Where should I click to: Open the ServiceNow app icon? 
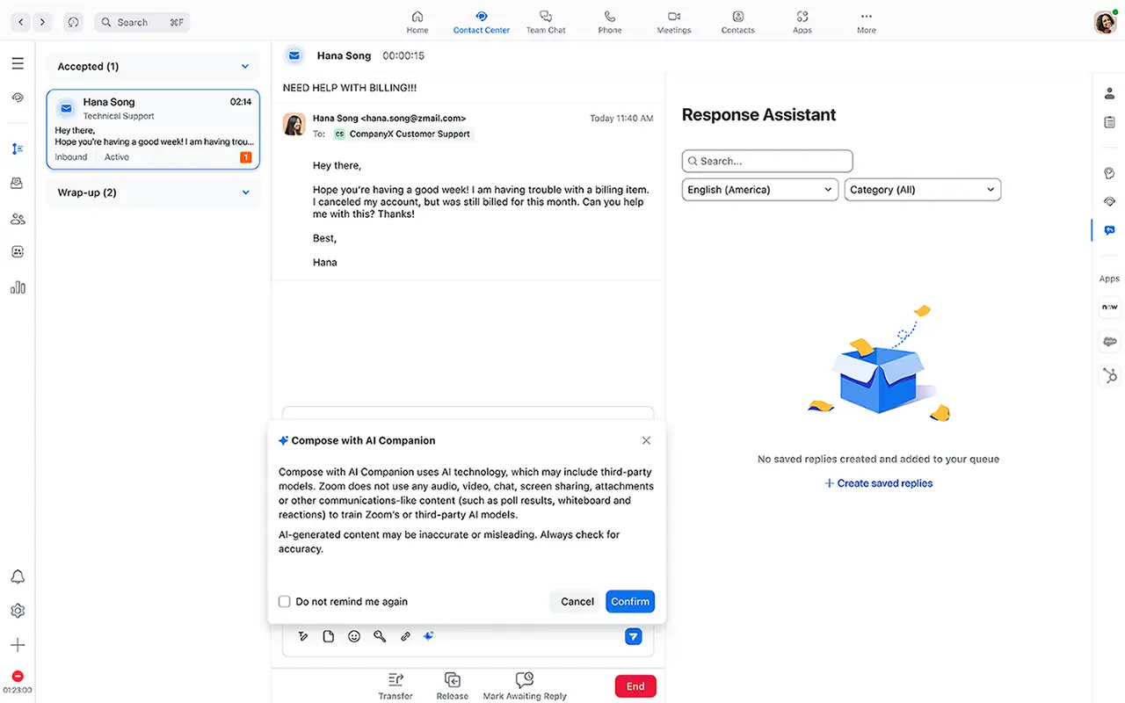point(1110,308)
